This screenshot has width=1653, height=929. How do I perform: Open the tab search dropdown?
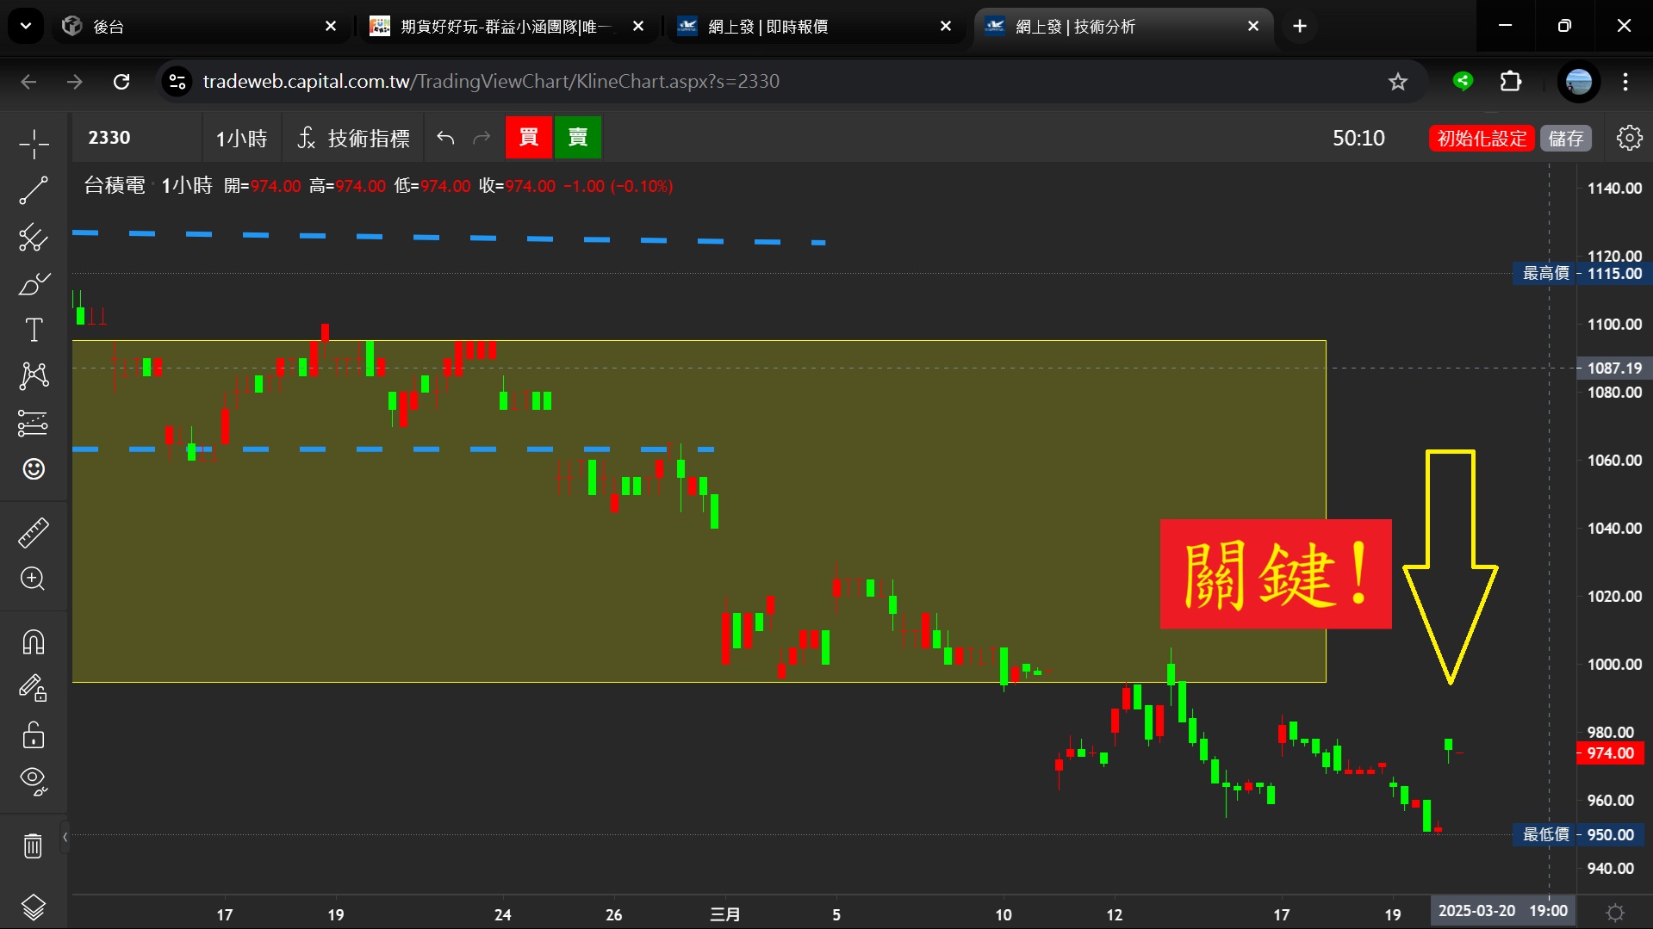[26, 27]
